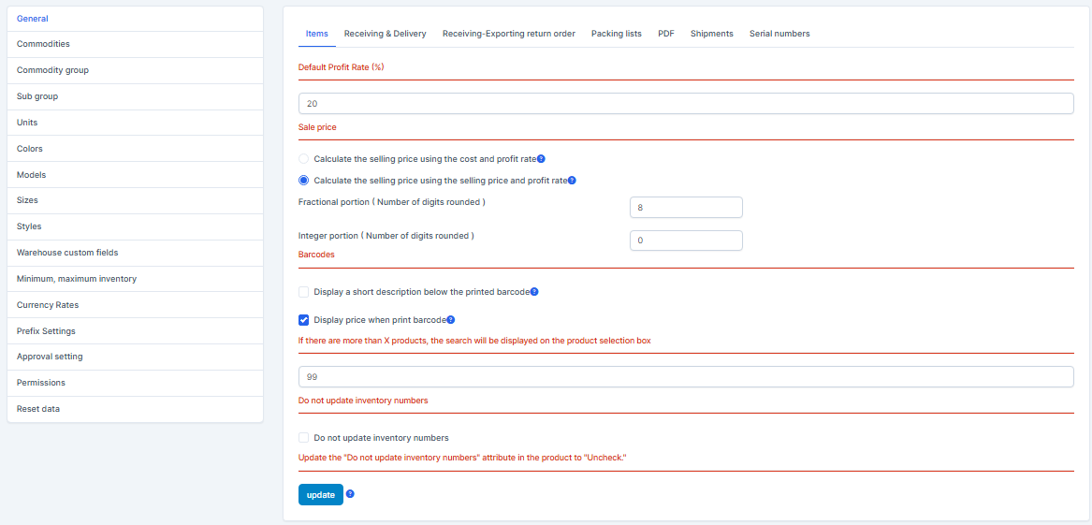Select Reset data in the sidebar
The width and height of the screenshot is (1092, 525).
coord(38,409)
